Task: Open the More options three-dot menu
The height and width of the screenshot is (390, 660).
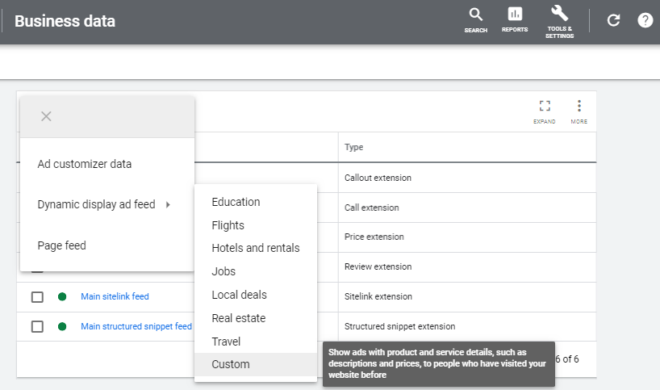Action: coord(579,111)
